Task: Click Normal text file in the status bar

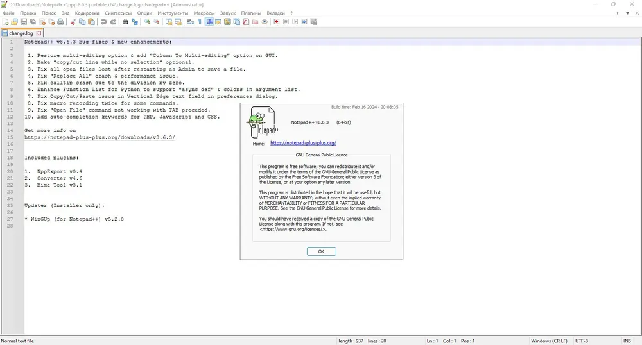Action: 17,341
